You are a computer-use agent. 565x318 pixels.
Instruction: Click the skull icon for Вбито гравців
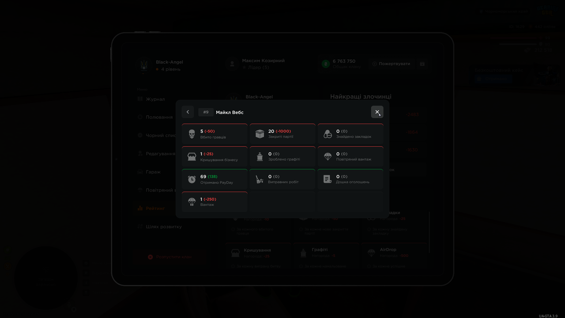pyautogui.click(x=192, y=134)
